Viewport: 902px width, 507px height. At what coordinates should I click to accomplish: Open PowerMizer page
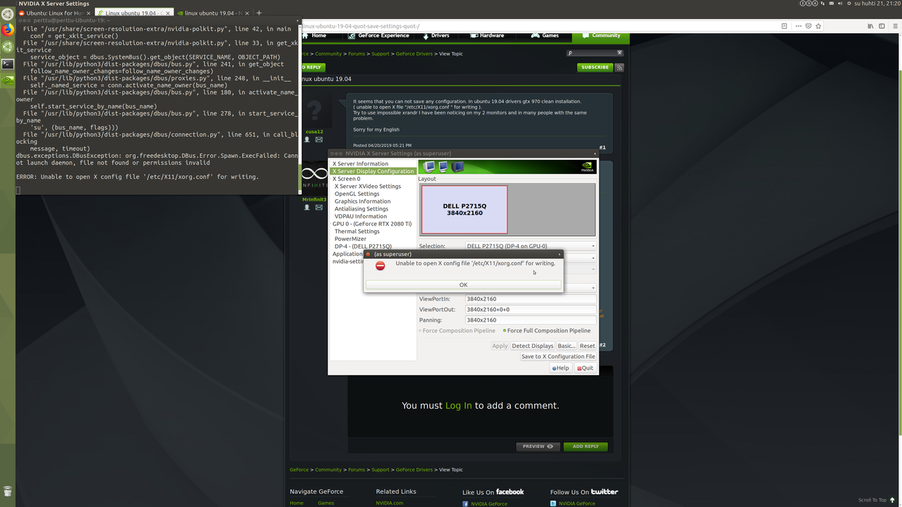tap(350, 239)
